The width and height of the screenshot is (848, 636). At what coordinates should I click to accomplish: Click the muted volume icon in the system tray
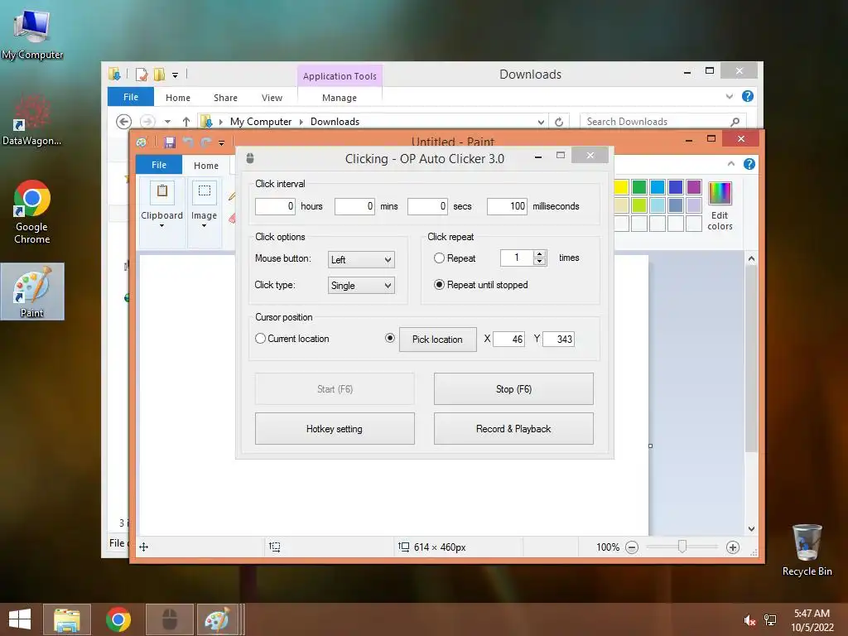coord(749,620)
